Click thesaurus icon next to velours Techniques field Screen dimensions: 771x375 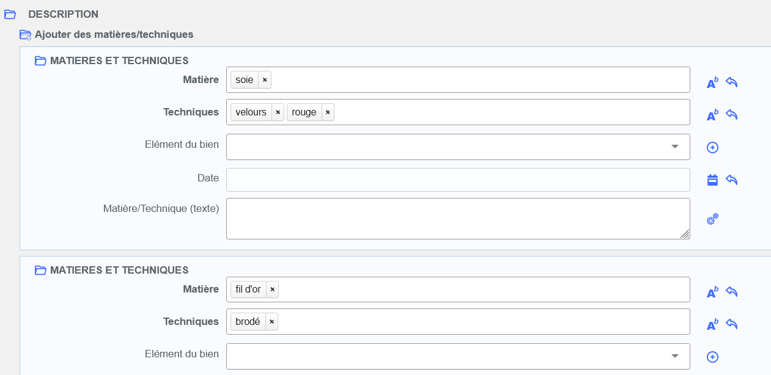(x=712, y=115)
